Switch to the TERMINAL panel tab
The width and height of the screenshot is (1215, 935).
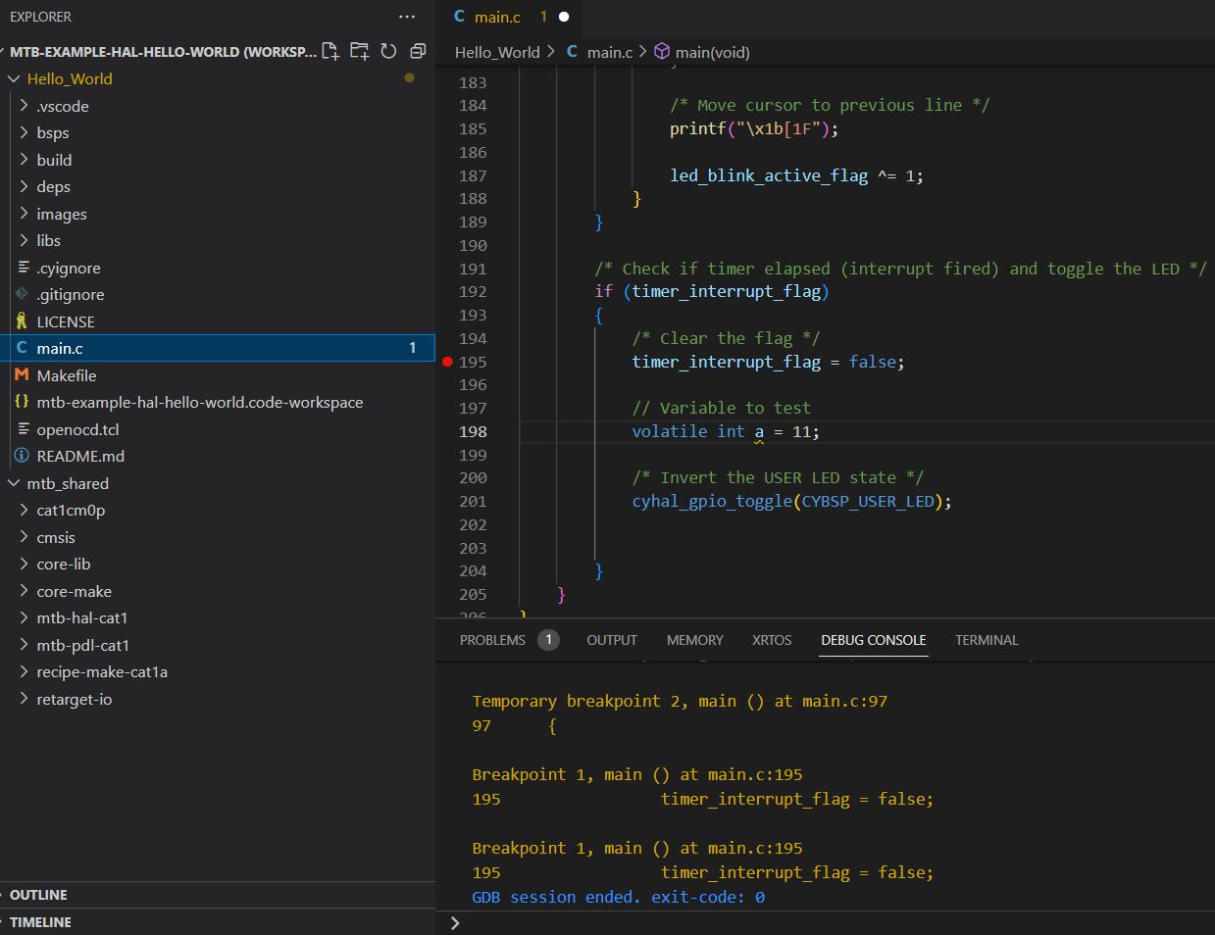click(x=987, y=640)
